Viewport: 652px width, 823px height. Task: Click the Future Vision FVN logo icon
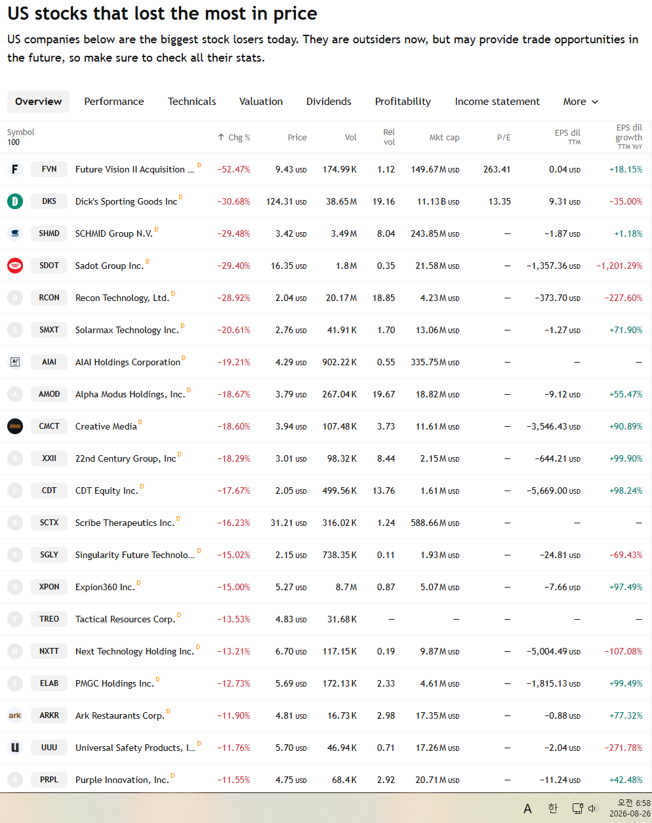[15, 169]
